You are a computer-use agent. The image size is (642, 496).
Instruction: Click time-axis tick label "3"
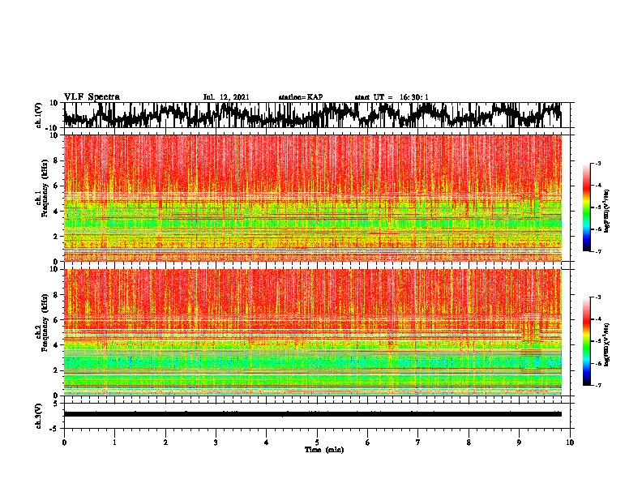(x=216, y=443)
